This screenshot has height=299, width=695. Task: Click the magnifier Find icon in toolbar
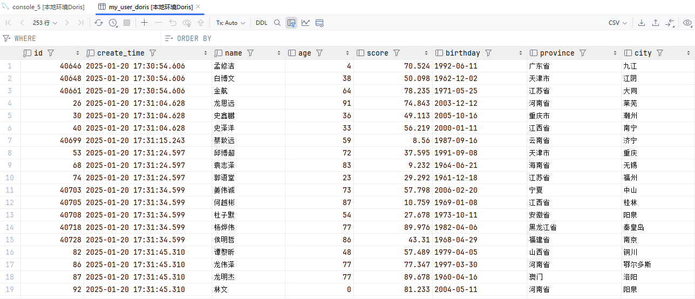[x=277, y=23]
